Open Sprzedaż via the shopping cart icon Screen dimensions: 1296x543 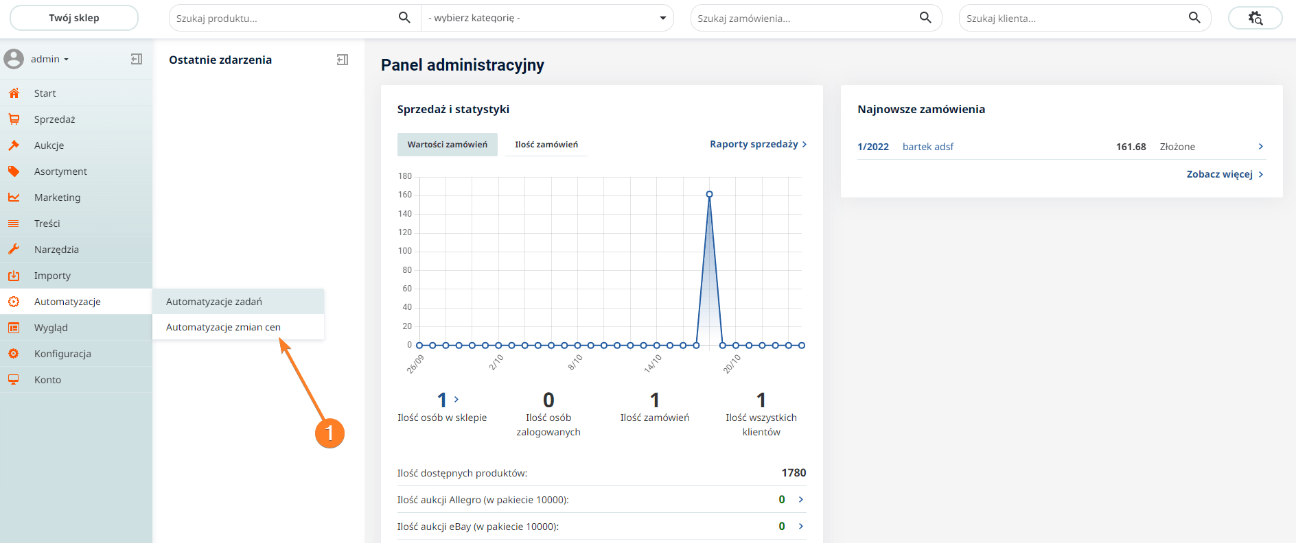coord(14,119)
